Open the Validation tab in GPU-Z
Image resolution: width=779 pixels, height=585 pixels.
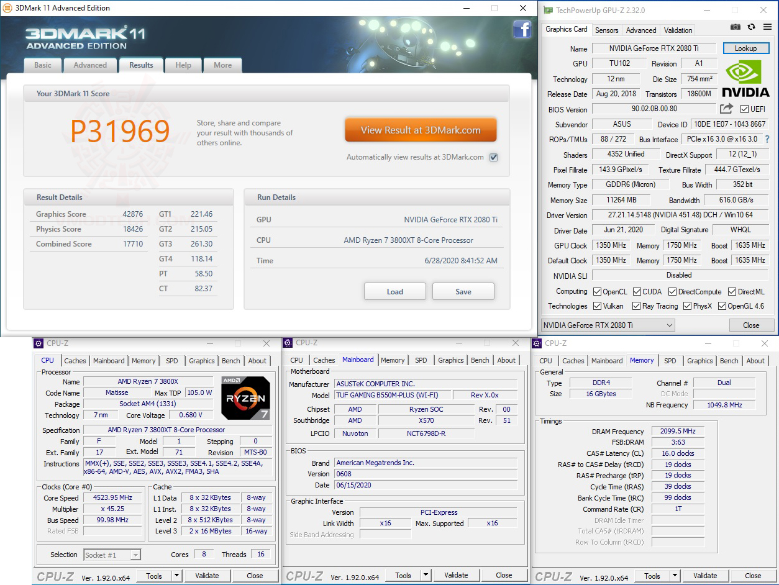tap(678, 30)
